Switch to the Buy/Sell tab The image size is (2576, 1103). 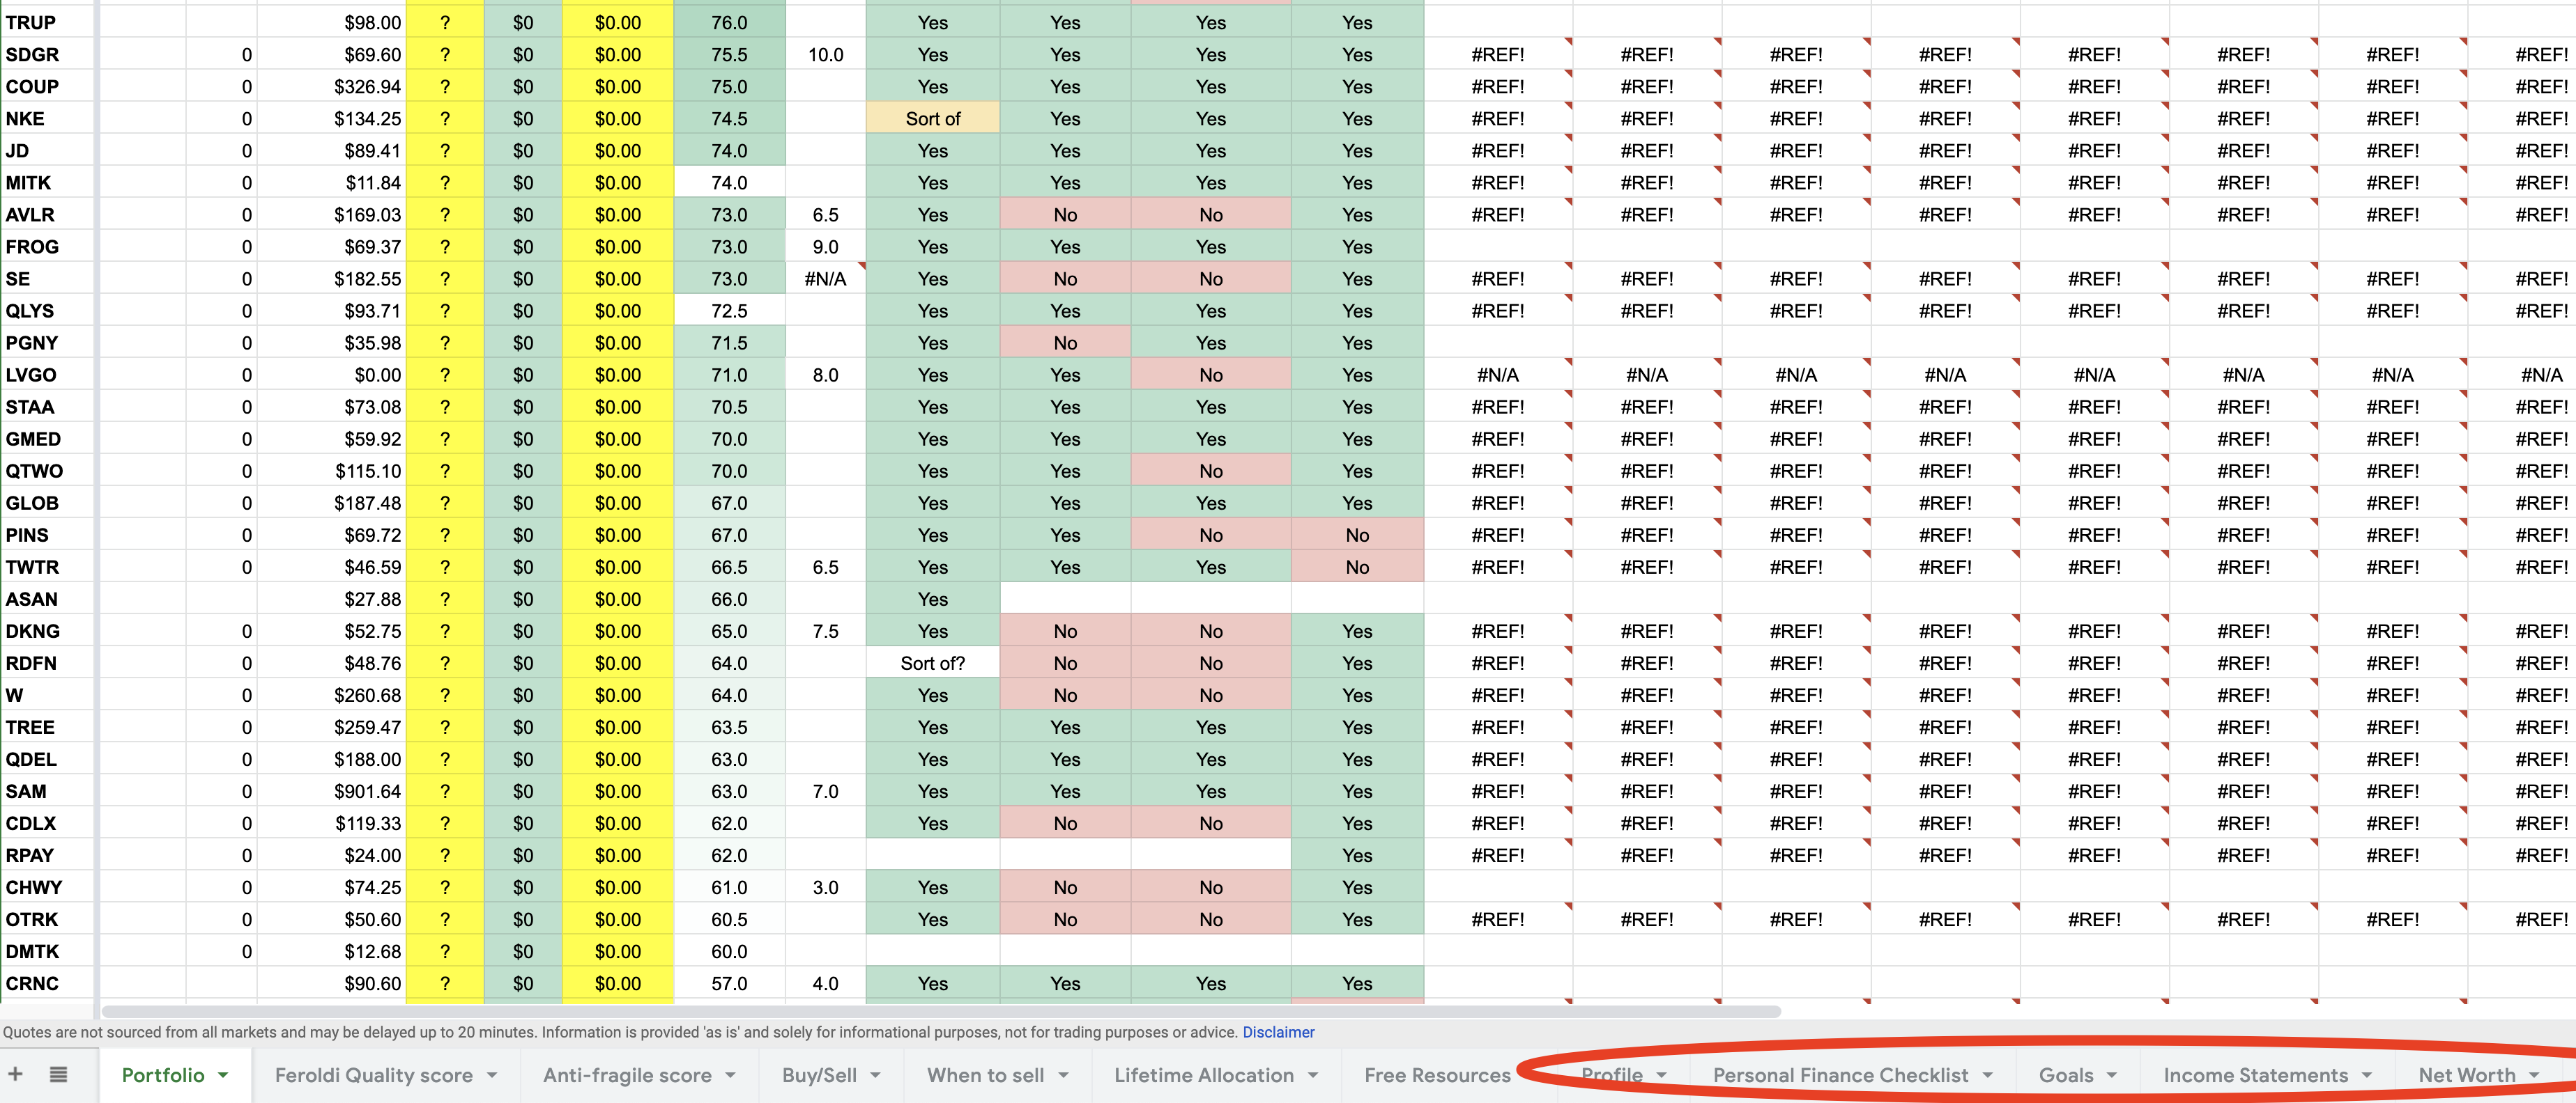point(819,1075)
